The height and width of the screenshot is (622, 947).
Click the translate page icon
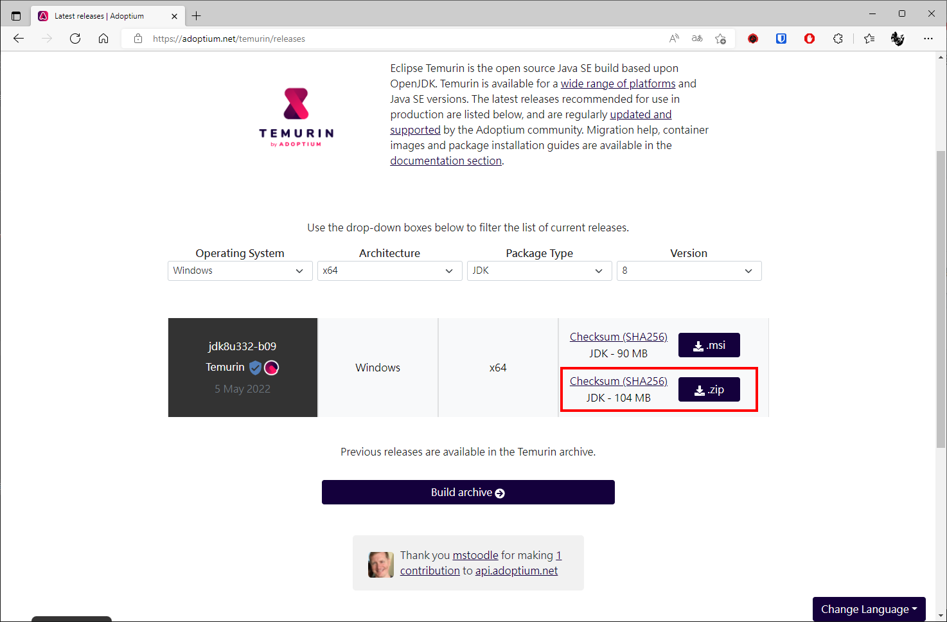697,39
